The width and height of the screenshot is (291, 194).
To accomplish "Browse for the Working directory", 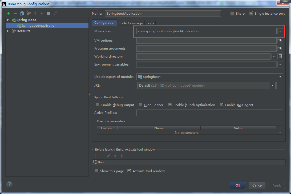I will (274, 56).
